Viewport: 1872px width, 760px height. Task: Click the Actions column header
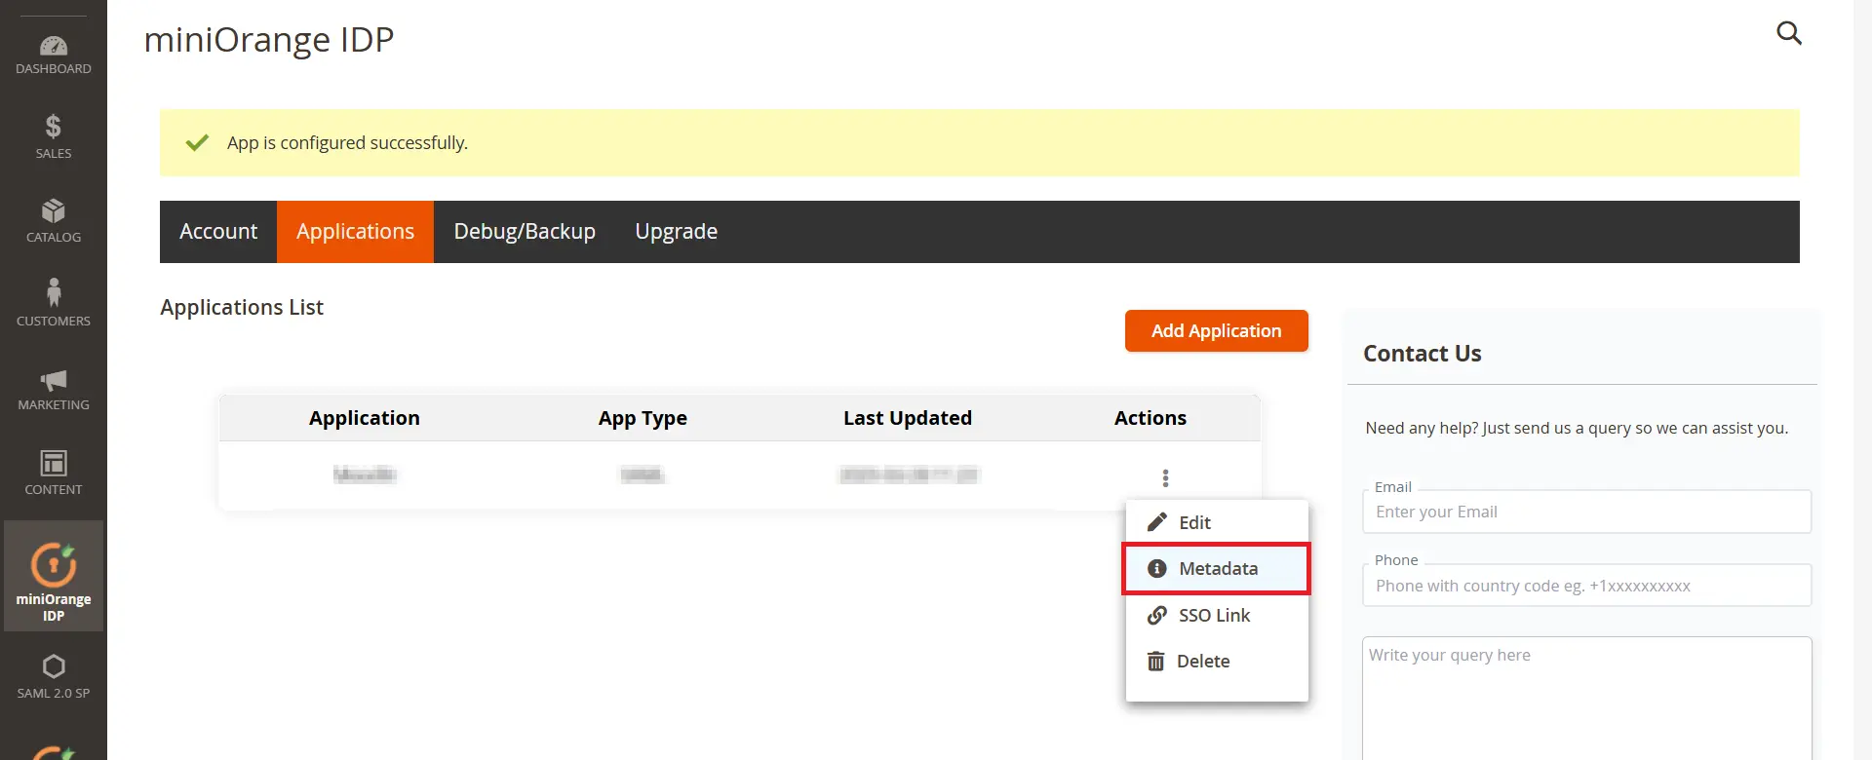(1150, 418)
